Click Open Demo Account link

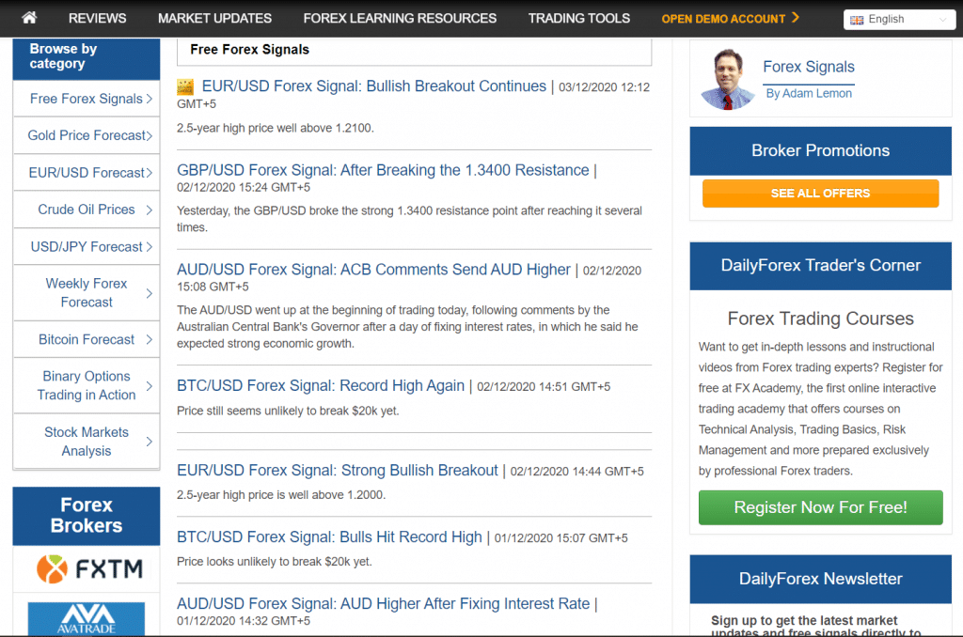723,19
